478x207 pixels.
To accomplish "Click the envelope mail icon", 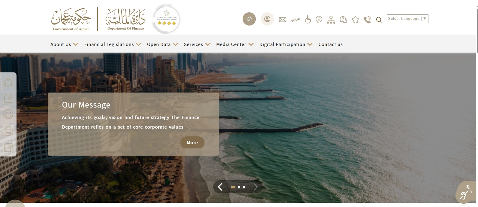I will pyautogui.click(x=283, y=20).
